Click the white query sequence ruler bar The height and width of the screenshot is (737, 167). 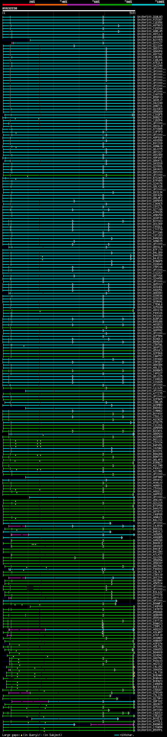click(69, 10)
